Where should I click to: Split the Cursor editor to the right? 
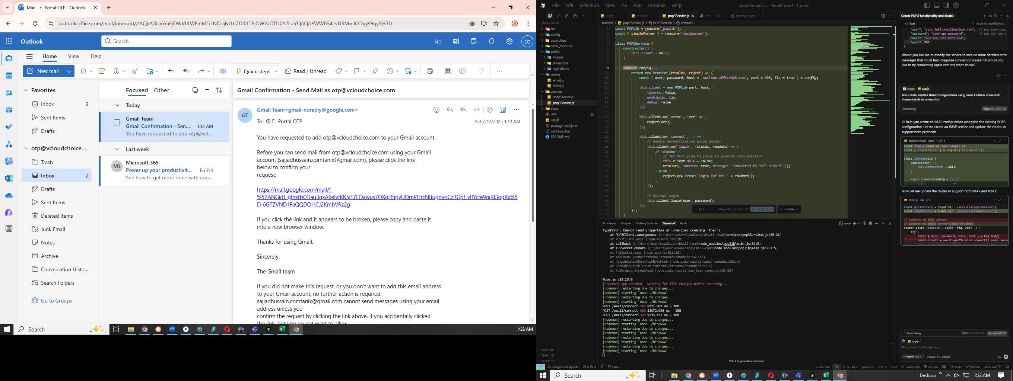click(883, 16)
